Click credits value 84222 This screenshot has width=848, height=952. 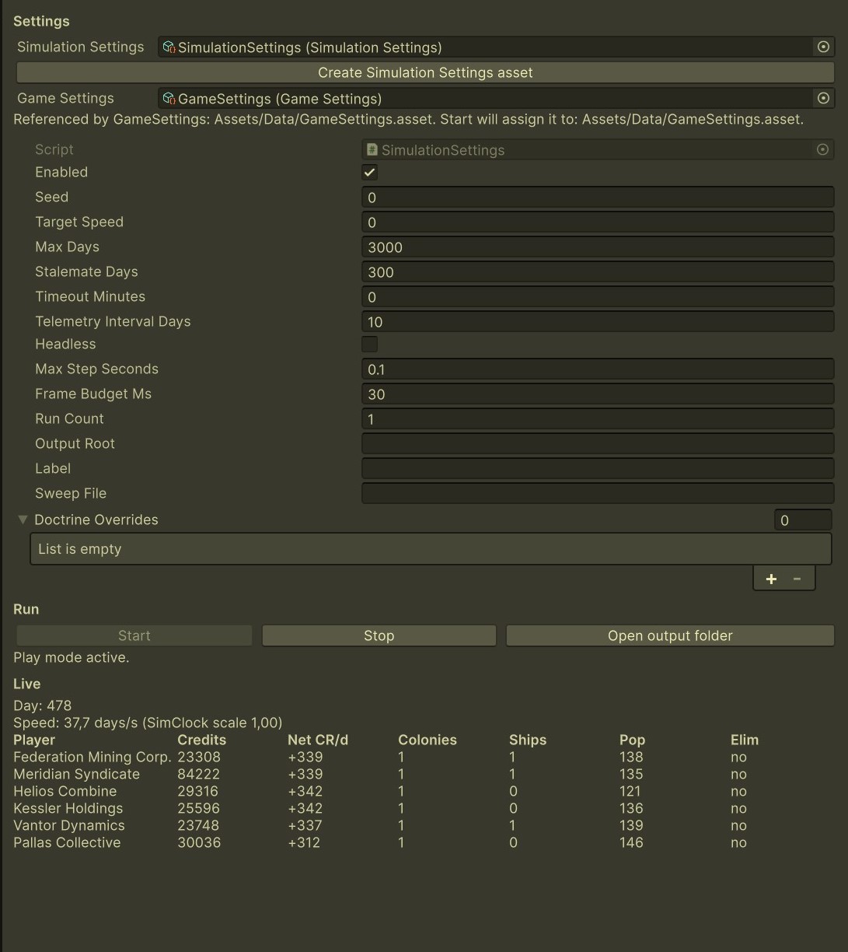click(x=198, y=774)
